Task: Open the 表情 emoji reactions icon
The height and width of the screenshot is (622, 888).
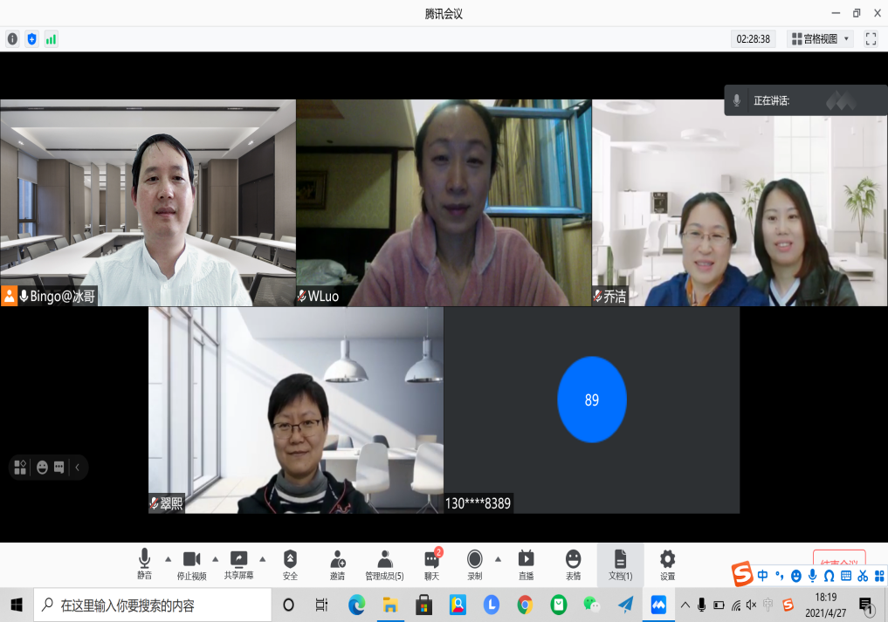Action: 573,564
